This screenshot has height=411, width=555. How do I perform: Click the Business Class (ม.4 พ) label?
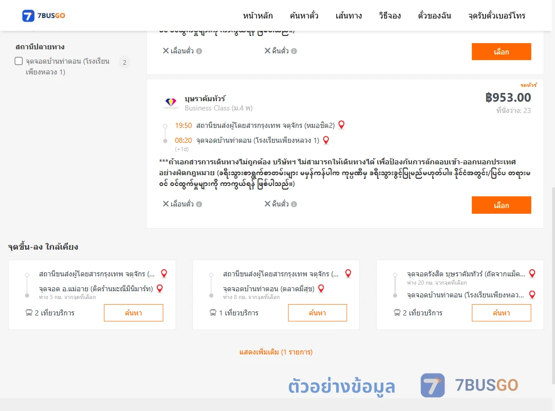click(219, 108)
